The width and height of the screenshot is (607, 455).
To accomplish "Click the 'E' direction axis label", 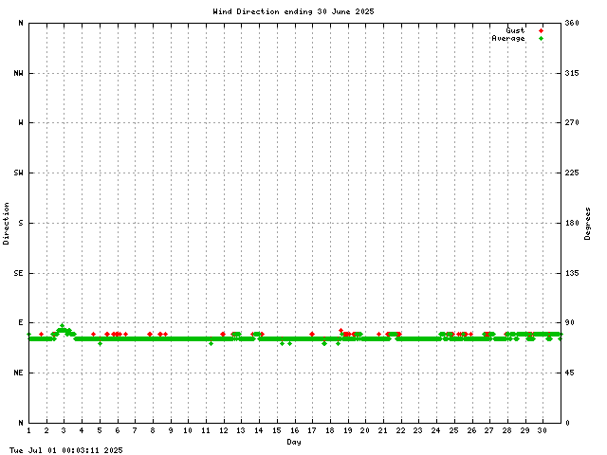I will pos(21,322).
